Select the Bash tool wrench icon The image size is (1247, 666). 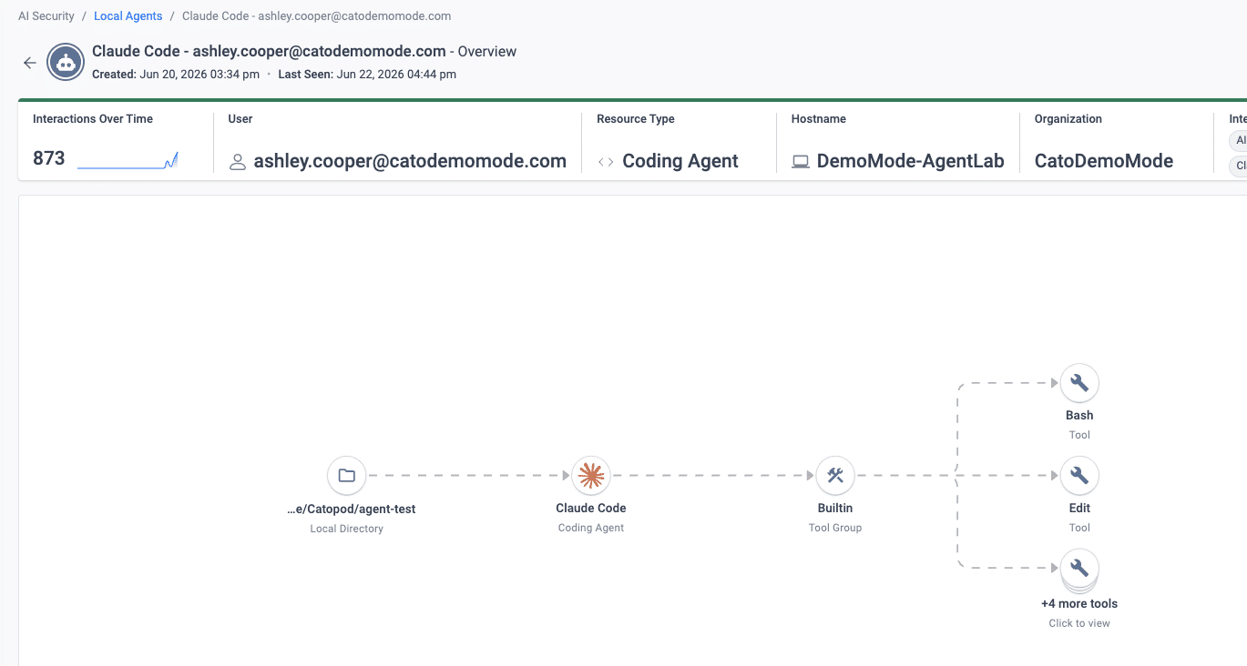(x=1079, y=383)
